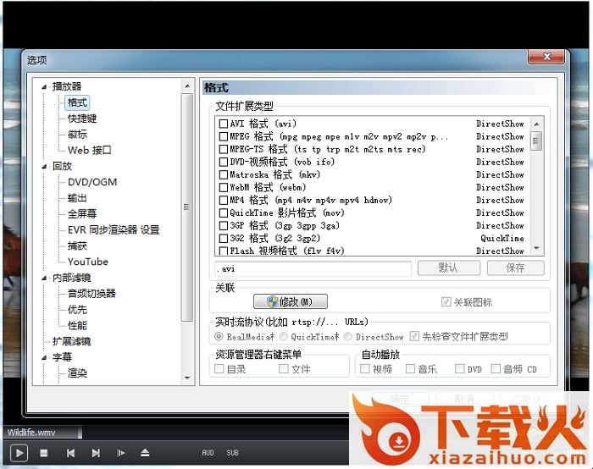Open the 快捷键 settings page

82,119
